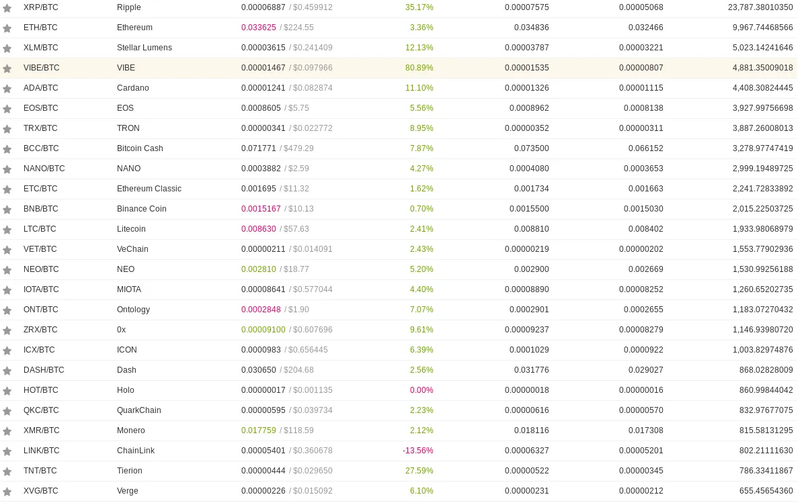This screenshot has height=503, width=802.
Task: Click star for DASH/BTC
Action: tap(7, 371)
